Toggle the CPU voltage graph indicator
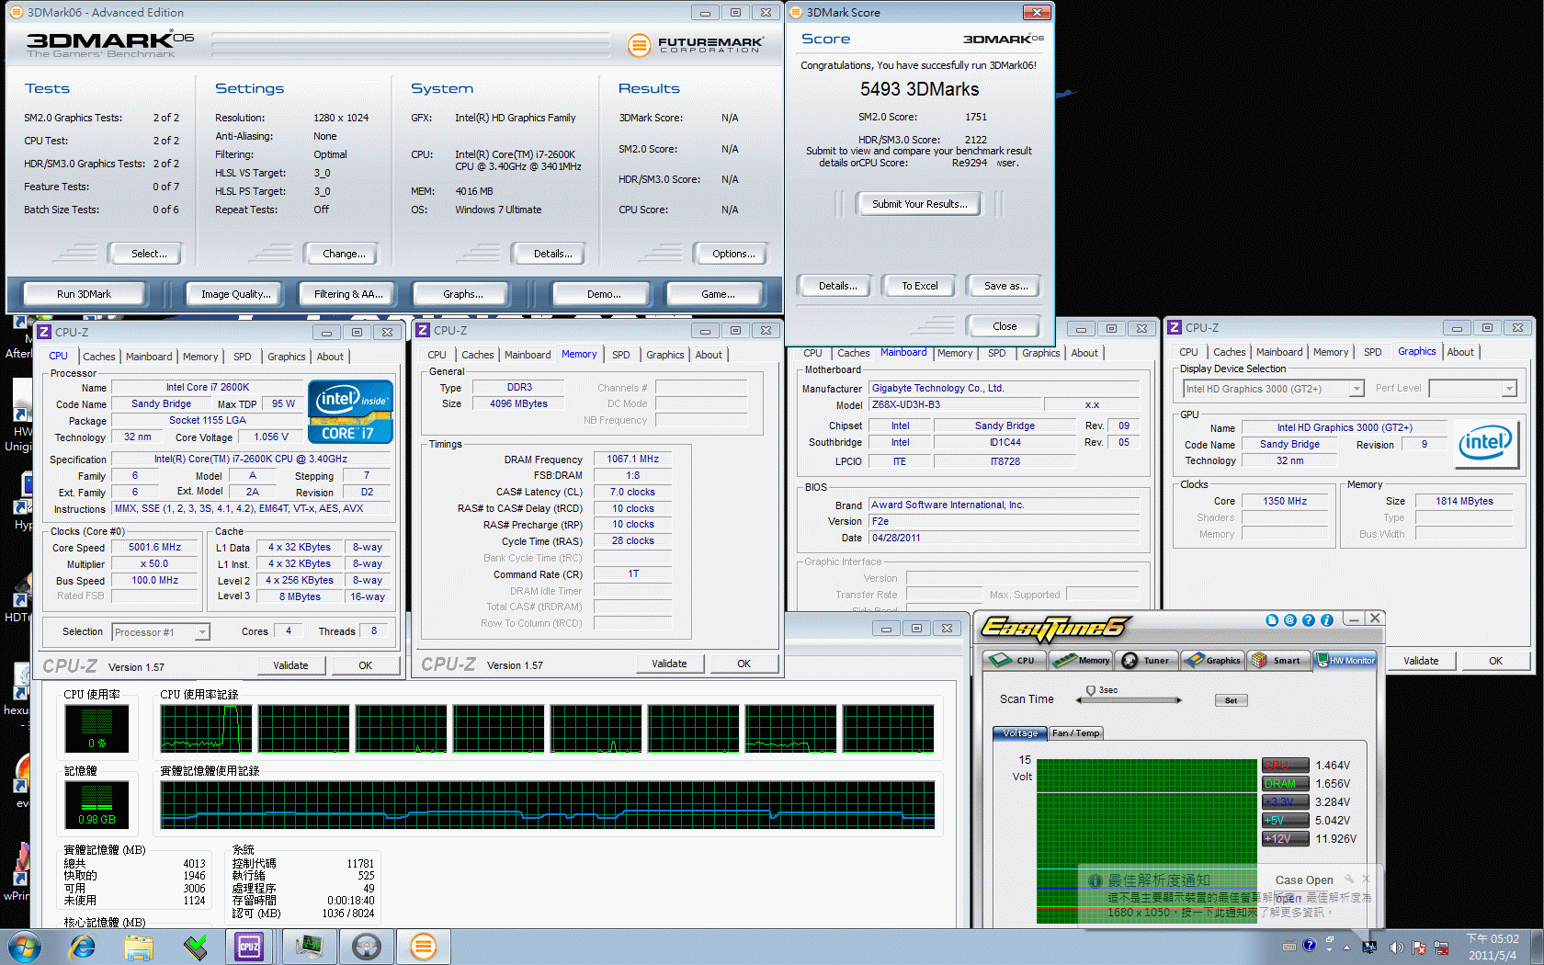 click(x=1285, y=765)
